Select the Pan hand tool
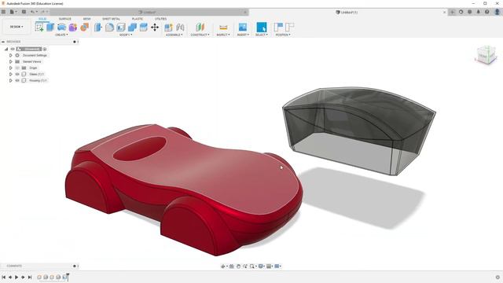Screen dimensions: 503x283 (238, 266)
